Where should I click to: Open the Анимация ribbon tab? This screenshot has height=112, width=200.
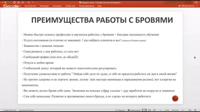pyautogui.click(x=57, y=6)
